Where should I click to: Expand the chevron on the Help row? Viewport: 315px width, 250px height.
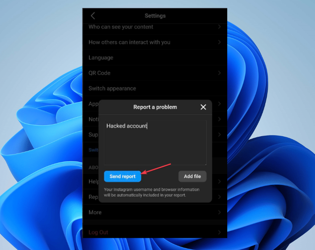tap(220, 182)
